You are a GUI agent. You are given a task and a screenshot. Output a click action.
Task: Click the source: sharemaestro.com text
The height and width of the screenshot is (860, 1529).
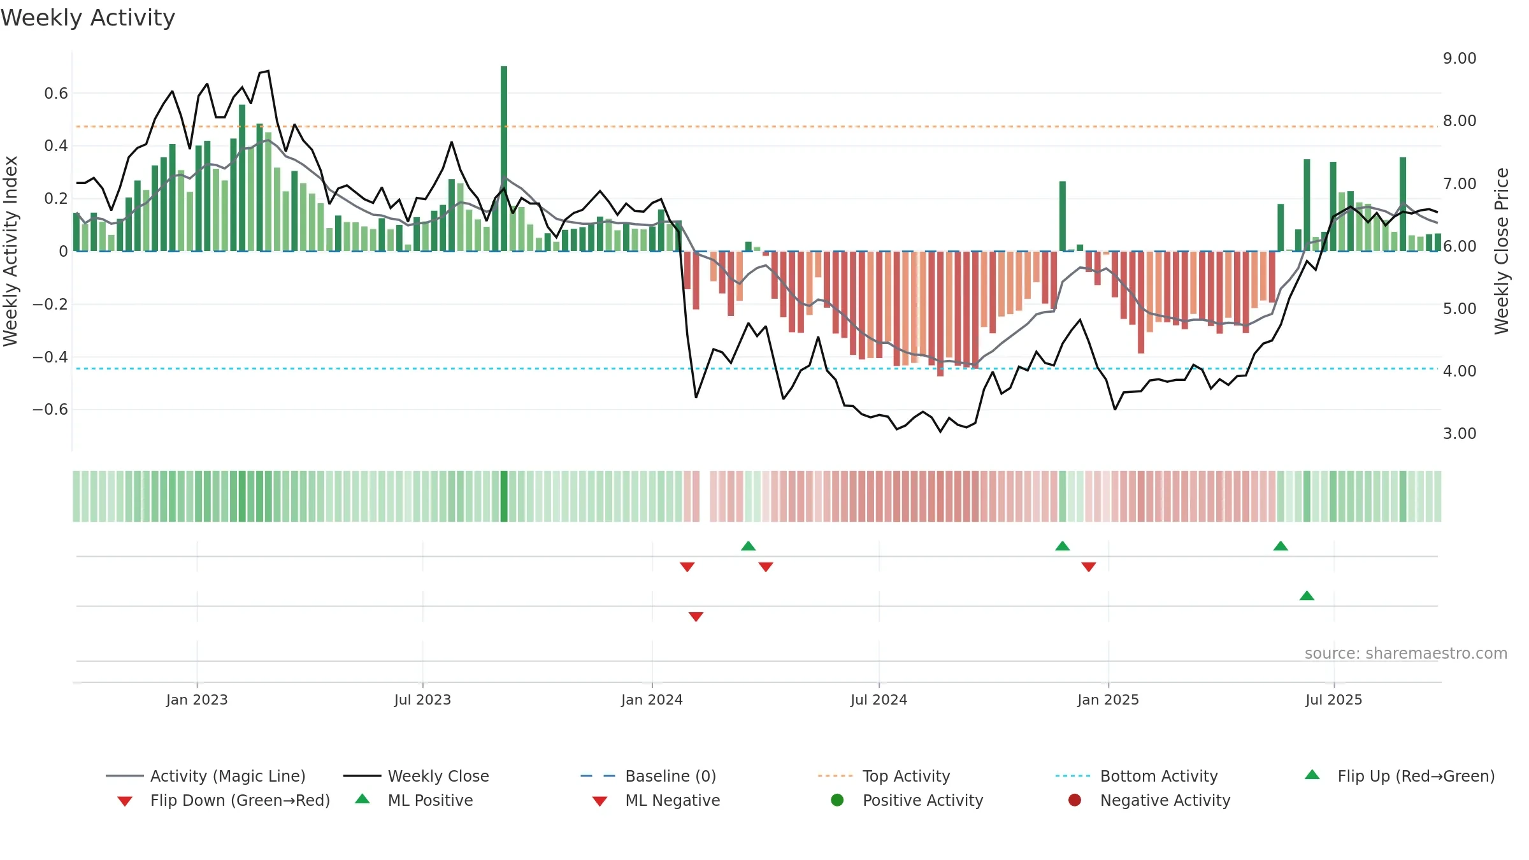tap(1406, 654)
